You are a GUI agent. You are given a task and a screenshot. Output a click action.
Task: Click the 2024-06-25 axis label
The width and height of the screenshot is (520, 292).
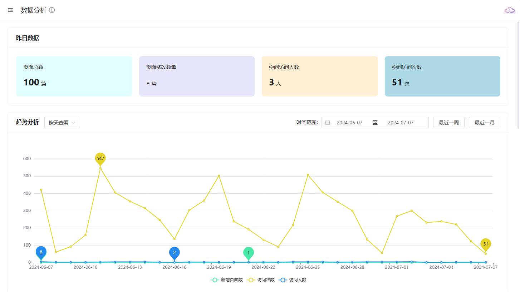[308, 267]
